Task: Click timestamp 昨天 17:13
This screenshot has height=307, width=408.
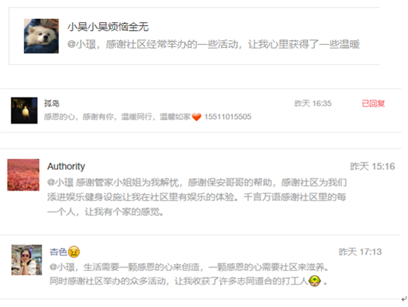Action: click(360, 251)
